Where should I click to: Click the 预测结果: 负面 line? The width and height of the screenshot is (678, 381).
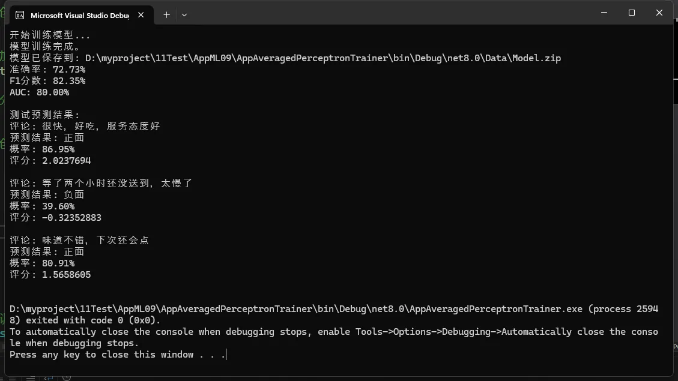coord(47,195)
